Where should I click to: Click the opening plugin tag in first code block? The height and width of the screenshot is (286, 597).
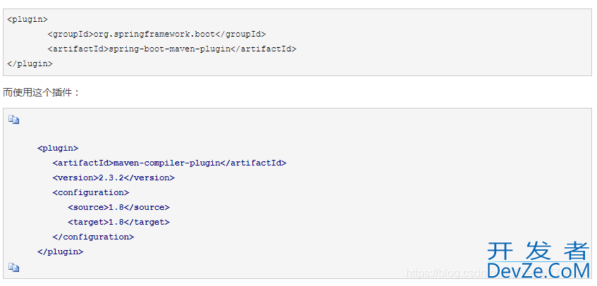point(27,20)
